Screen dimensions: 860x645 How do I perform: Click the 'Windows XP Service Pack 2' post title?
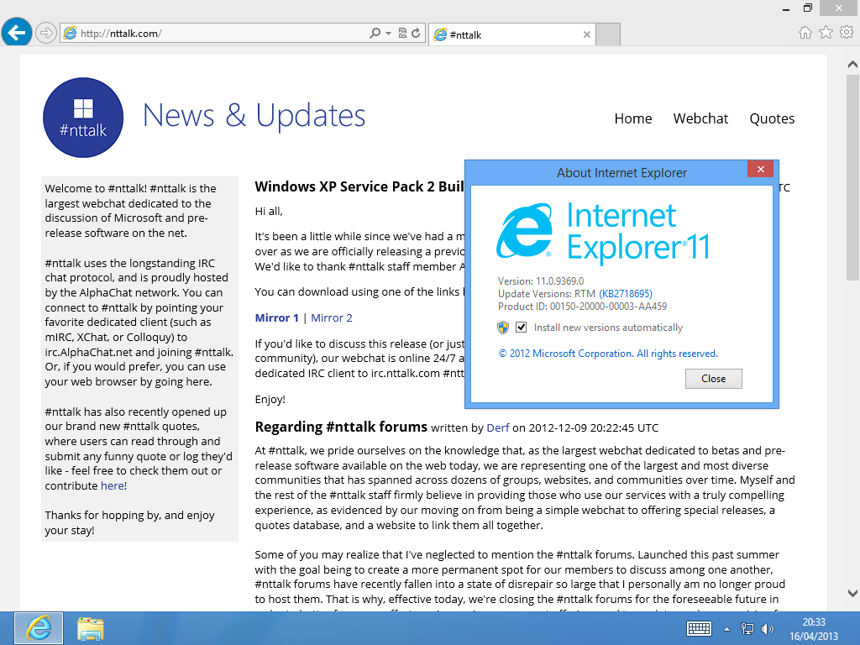click(x=359, y=186)
